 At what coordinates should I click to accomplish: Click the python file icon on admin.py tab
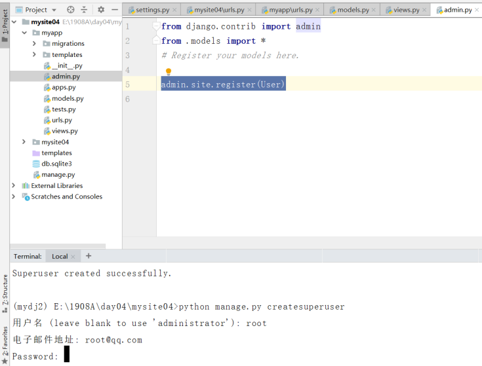[439, 10]
